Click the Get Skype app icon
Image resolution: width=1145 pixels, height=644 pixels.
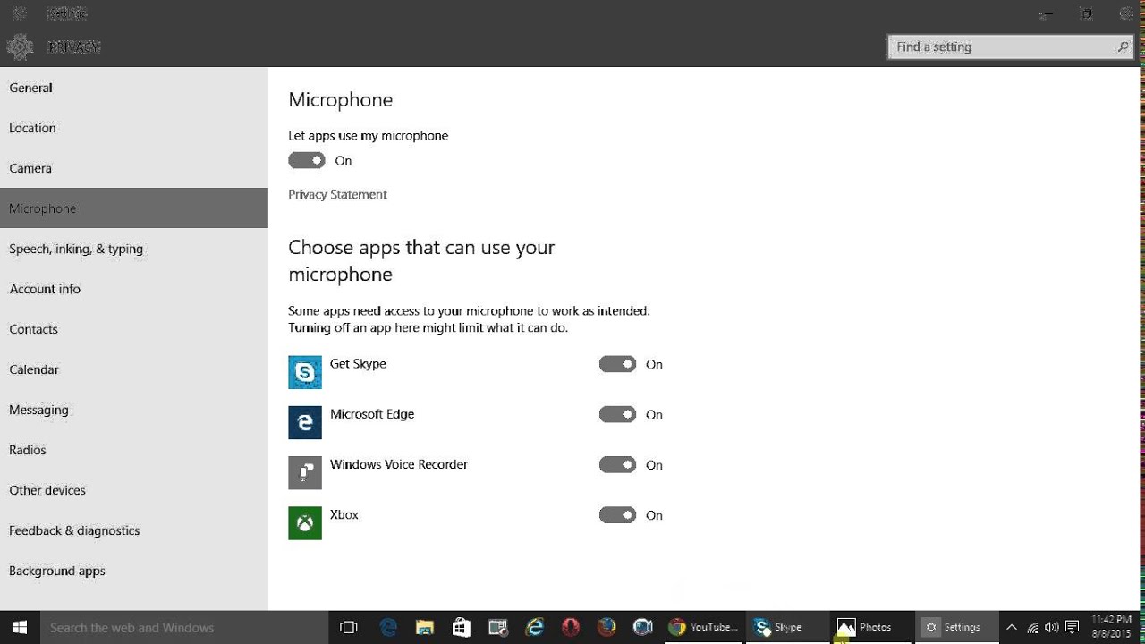pyautogui.click(x=305, y=372)
